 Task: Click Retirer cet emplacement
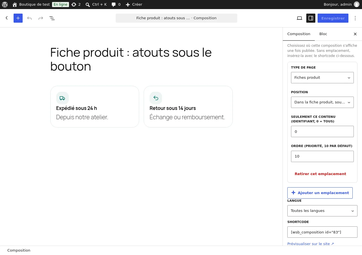(320, 174)
